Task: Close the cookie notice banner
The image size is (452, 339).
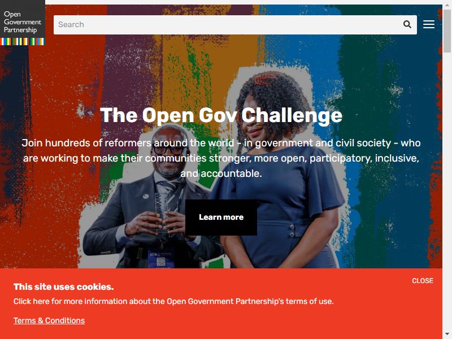Action: (x=422, y=281)
